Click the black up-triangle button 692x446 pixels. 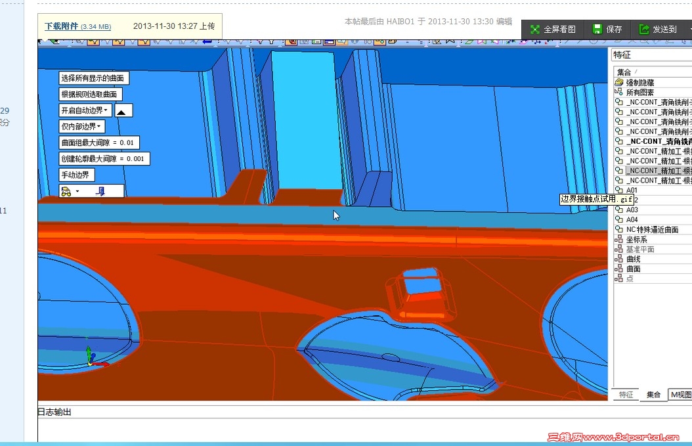click(123, 110)
